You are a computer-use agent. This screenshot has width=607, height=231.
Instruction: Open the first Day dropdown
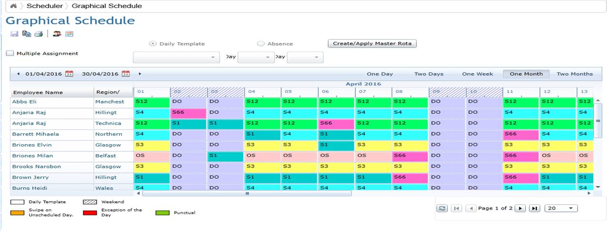pyautogui.click(x=256, y=57)
